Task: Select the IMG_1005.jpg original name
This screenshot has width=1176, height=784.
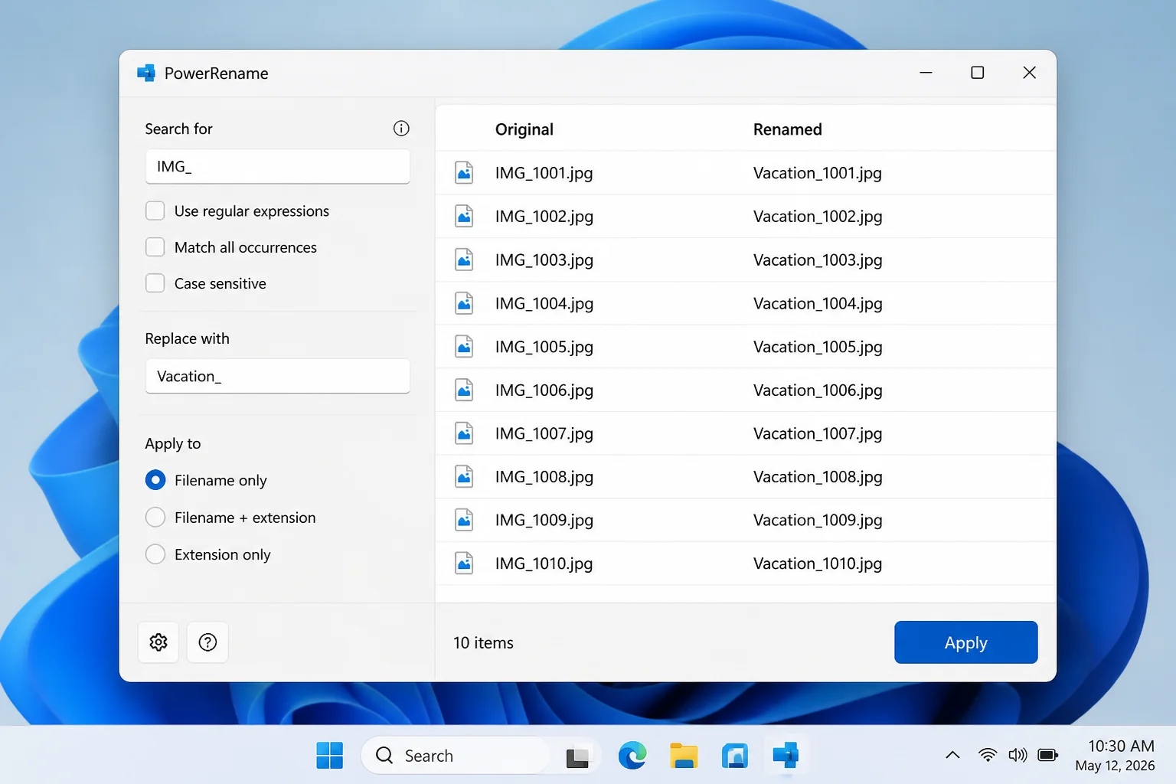Action: [544, 347]
